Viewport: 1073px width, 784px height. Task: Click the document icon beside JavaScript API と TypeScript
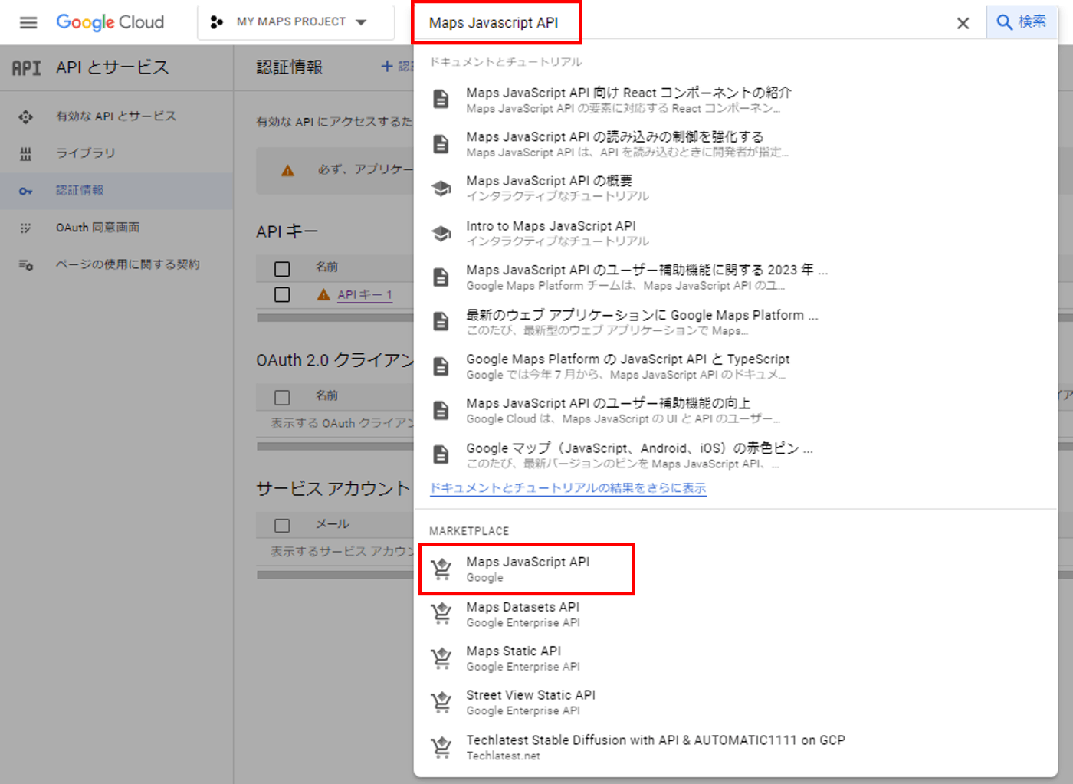tap(441, 366)
